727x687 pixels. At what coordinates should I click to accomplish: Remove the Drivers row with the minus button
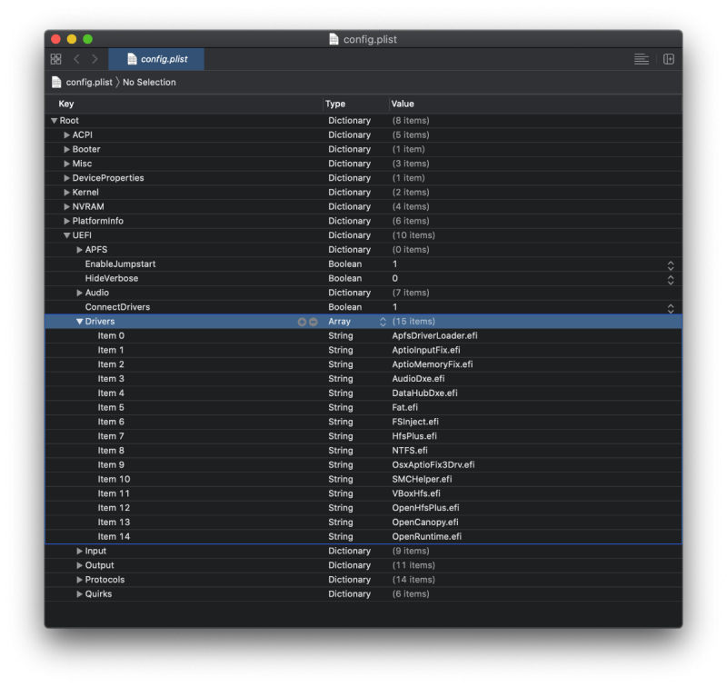pyautogui.click(x=313, y=322)
